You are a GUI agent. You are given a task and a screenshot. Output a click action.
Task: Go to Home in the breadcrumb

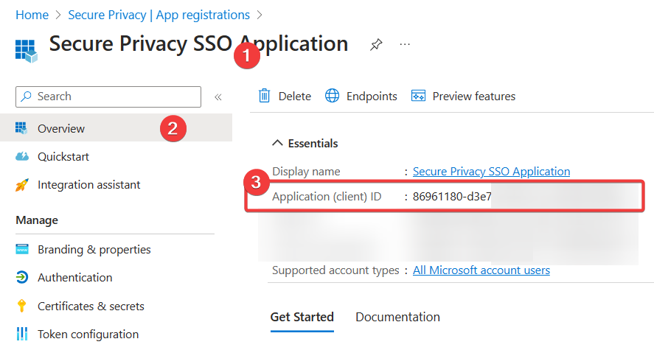[32, 15]
